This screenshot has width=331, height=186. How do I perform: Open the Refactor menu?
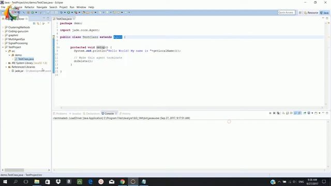pos(29,7)
